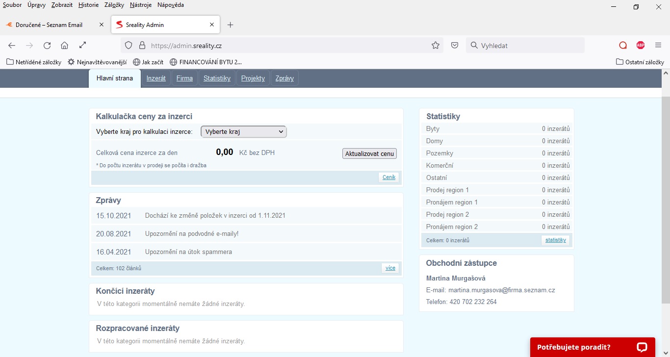Switch to the Doručené – Seznam Email tab
The image size is (670, 357).
pyautogui.click(x=54, y=25)
